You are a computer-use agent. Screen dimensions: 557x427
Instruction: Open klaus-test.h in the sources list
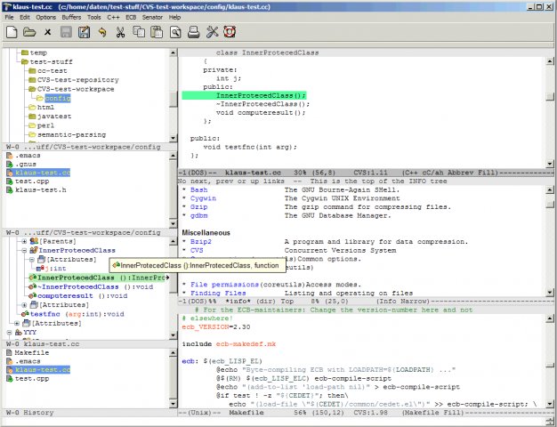pyautogui.click(x=41, y=190)
